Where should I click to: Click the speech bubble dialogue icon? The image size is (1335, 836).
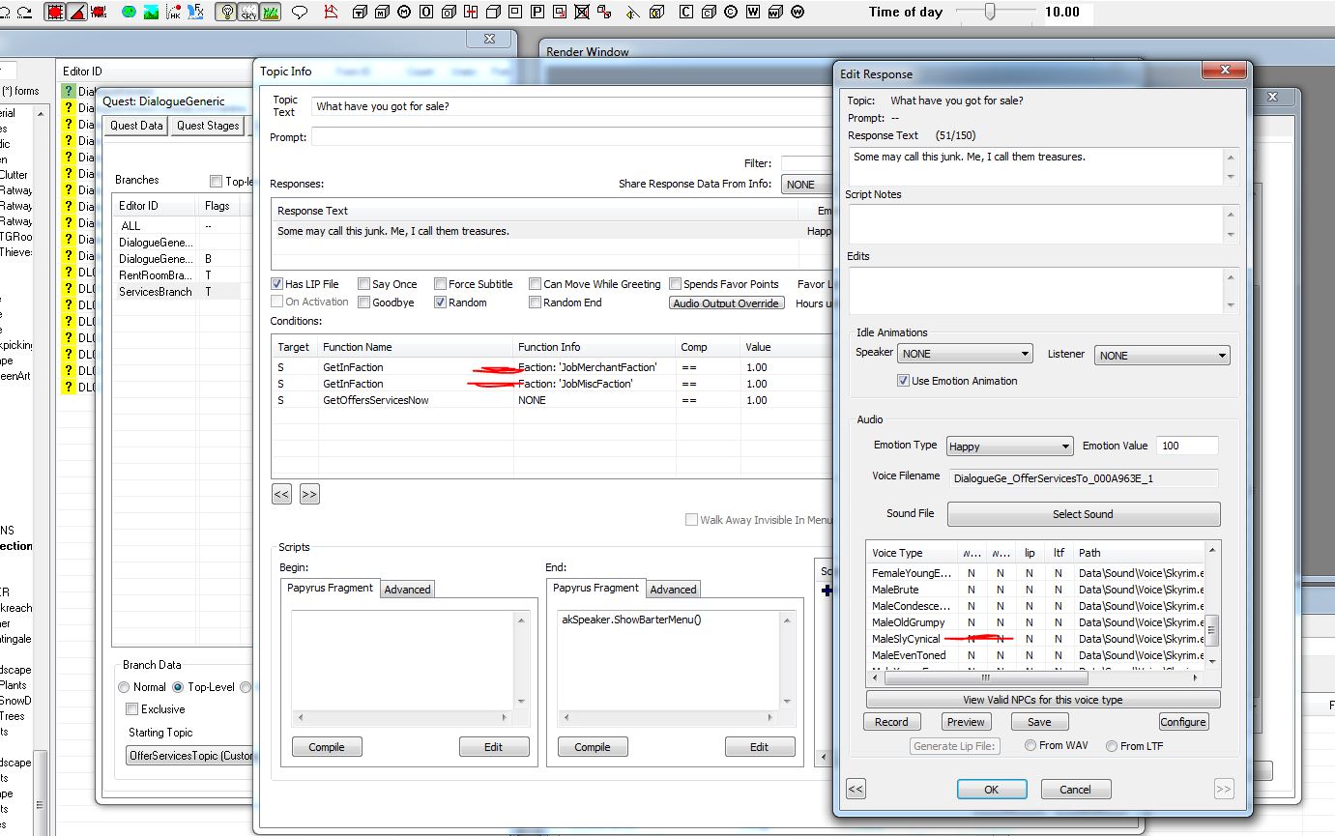click(x=300, y=13)
